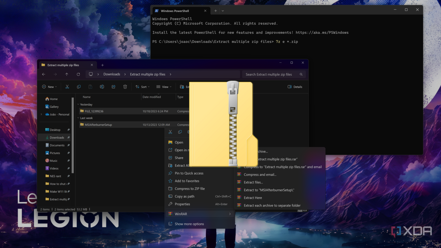Expand João - Personal in the sidebar
This screenshot has height=248, width=441.
coord(41,114)
